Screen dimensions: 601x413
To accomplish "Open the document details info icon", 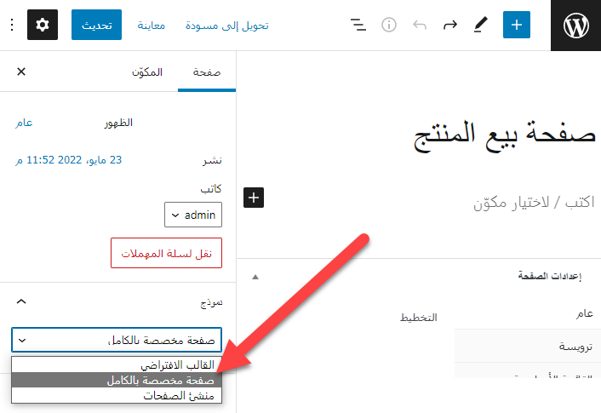I will [x=389, y=26].
